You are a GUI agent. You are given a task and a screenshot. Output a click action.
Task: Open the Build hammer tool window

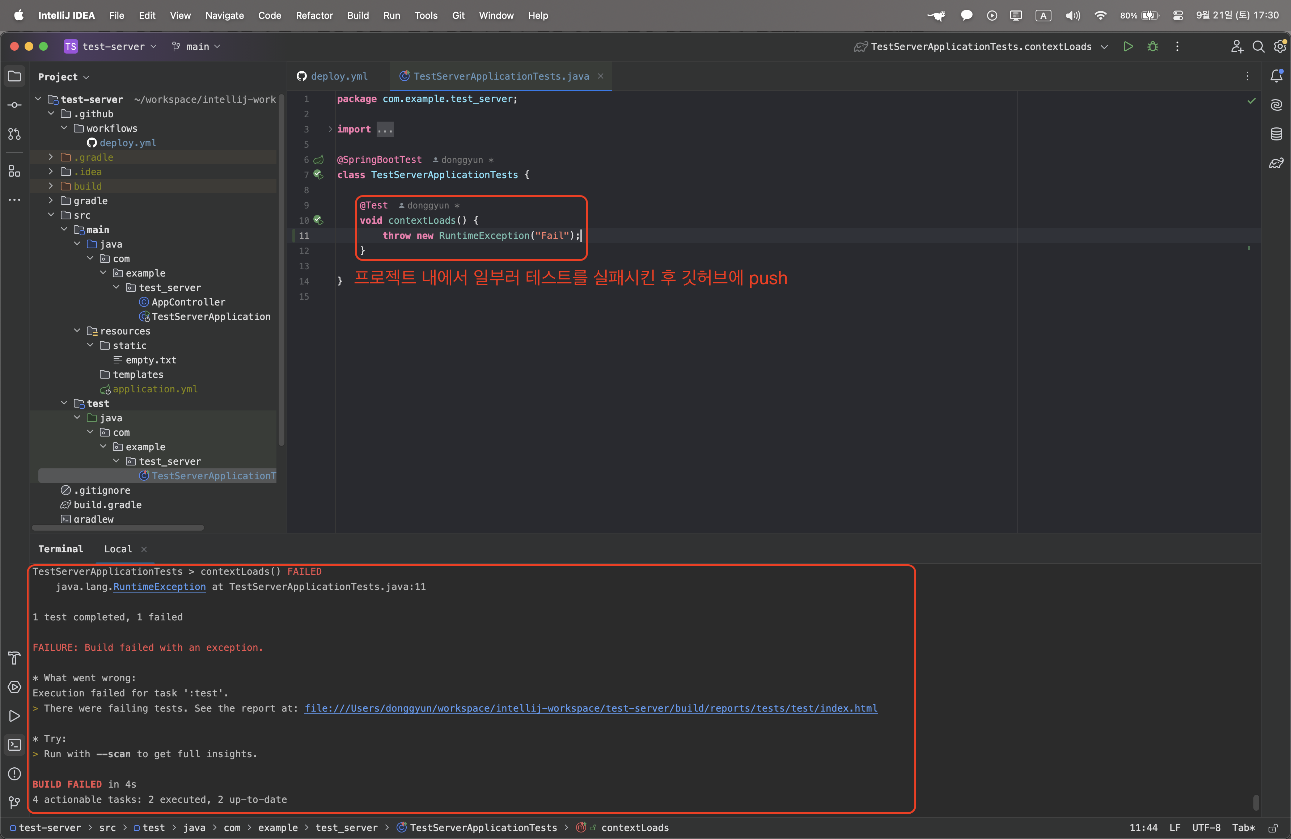(x=14, y=658)
